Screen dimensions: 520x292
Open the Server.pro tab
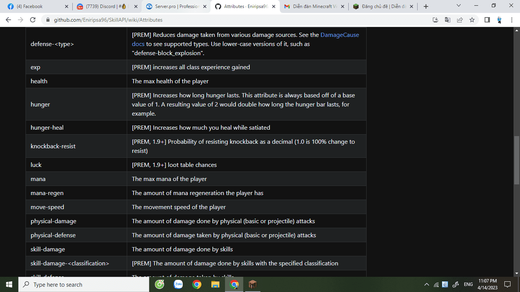click(x=176, y=6)
